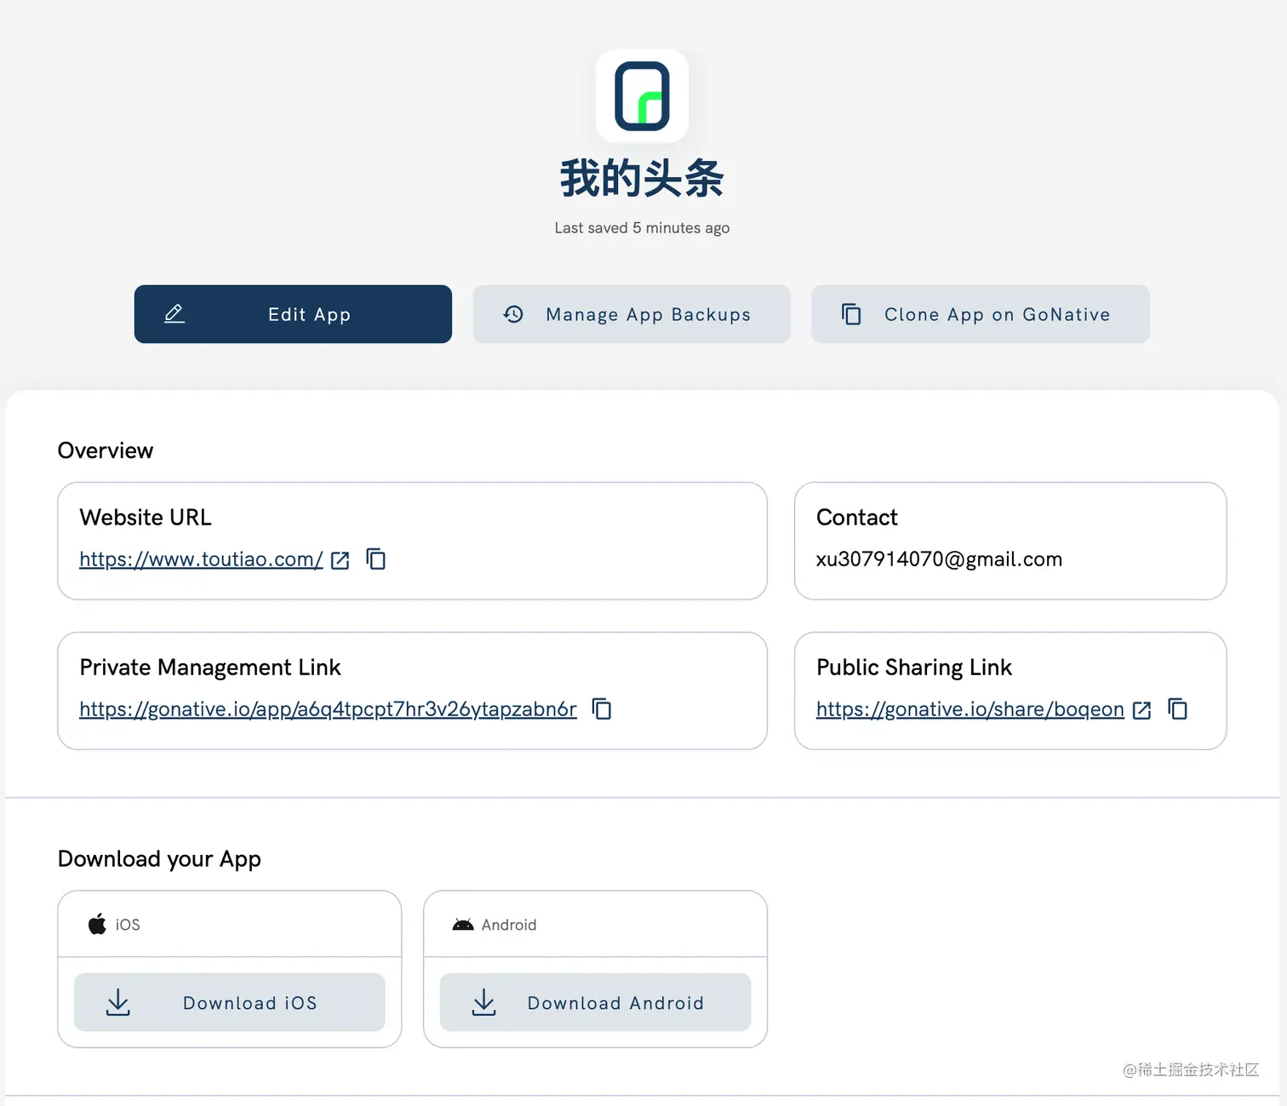Click the Edit App button
1287x1106 pixels.
pyautogui.click(x=292, y=313)
